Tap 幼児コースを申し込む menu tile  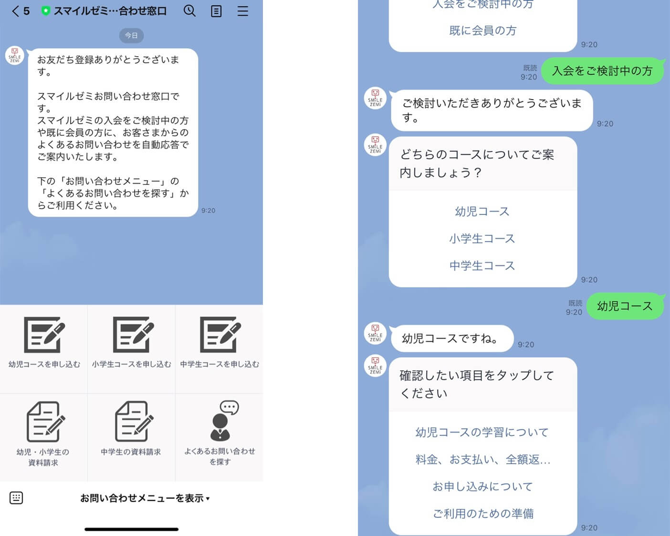pyautogui.click(x=44, y=349)
